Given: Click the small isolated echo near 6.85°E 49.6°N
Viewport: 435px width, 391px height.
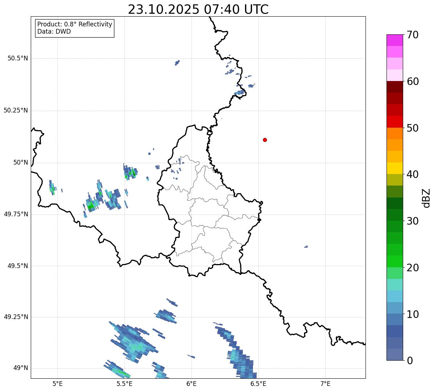Looking at the screenshot, I should (x=306, y=247).
